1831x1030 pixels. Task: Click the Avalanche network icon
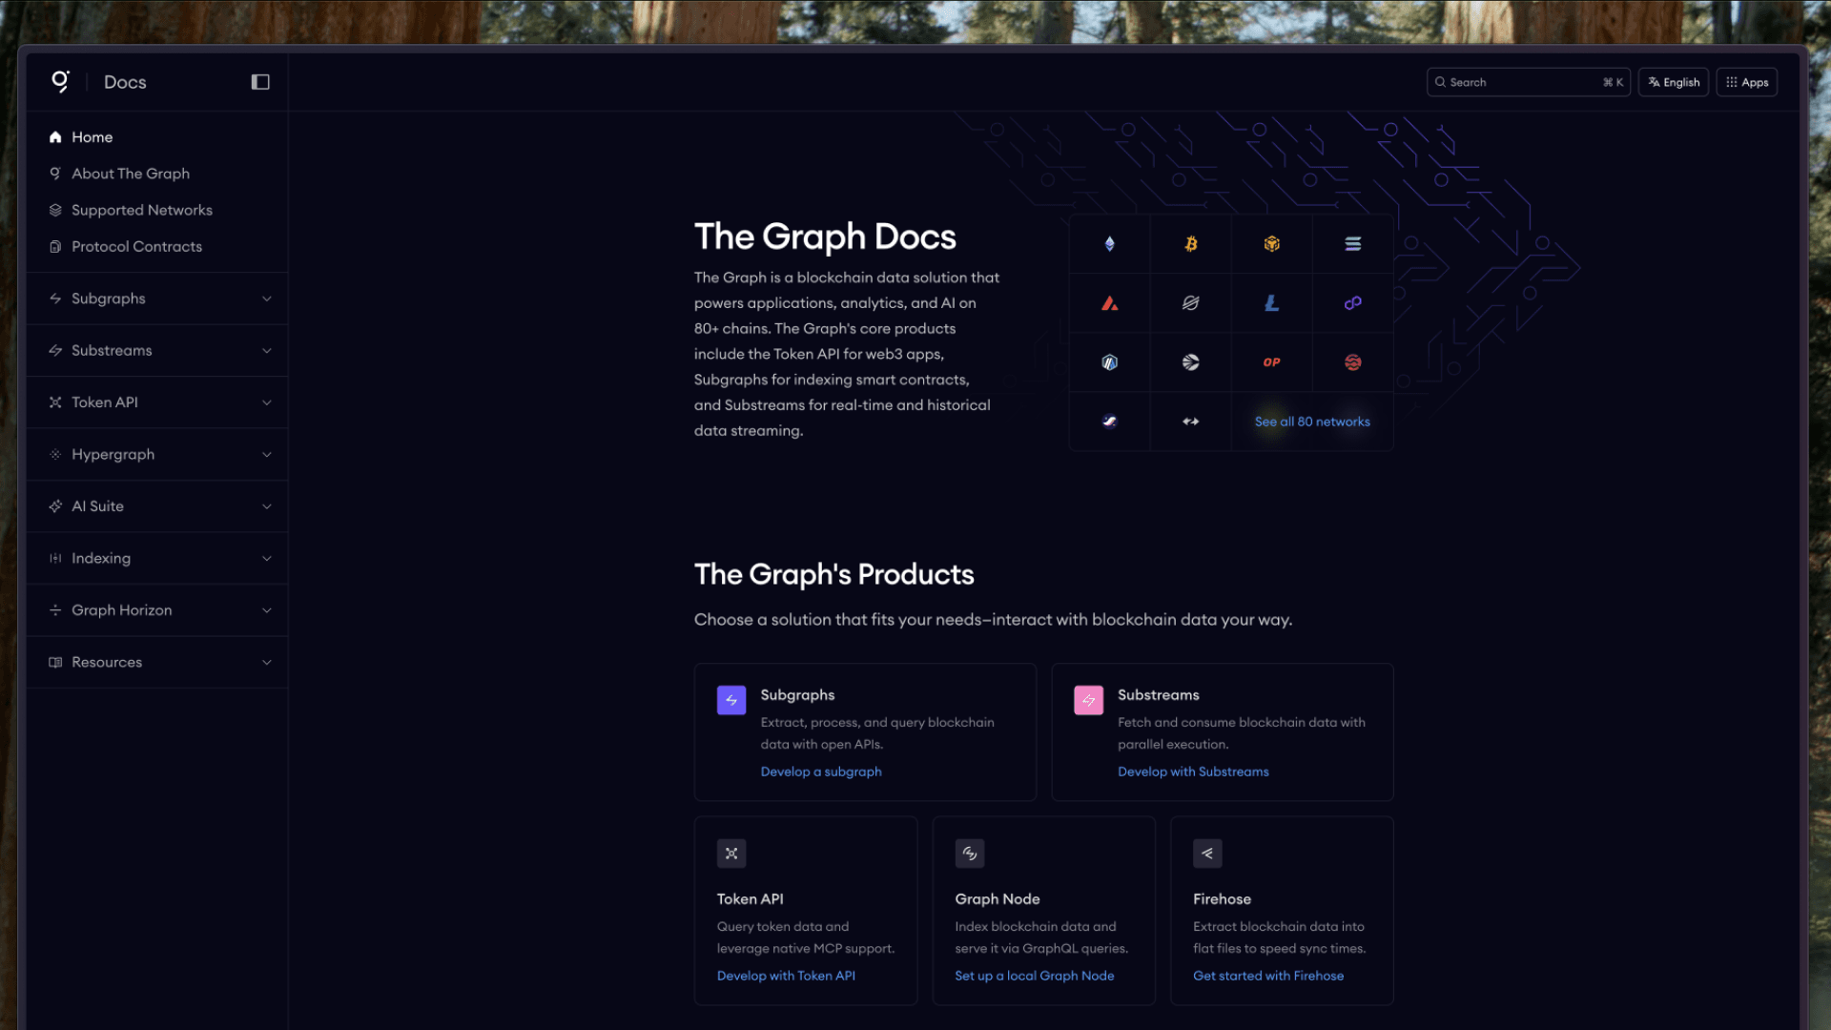(x=1109, y=303)
